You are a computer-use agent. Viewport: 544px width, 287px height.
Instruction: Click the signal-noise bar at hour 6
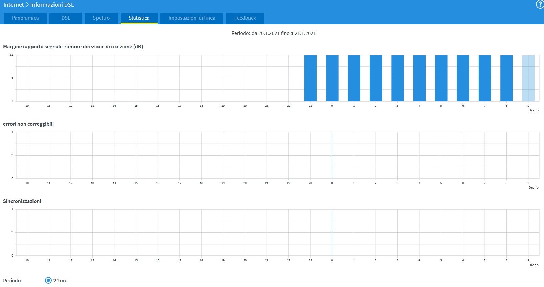[463, 78]
